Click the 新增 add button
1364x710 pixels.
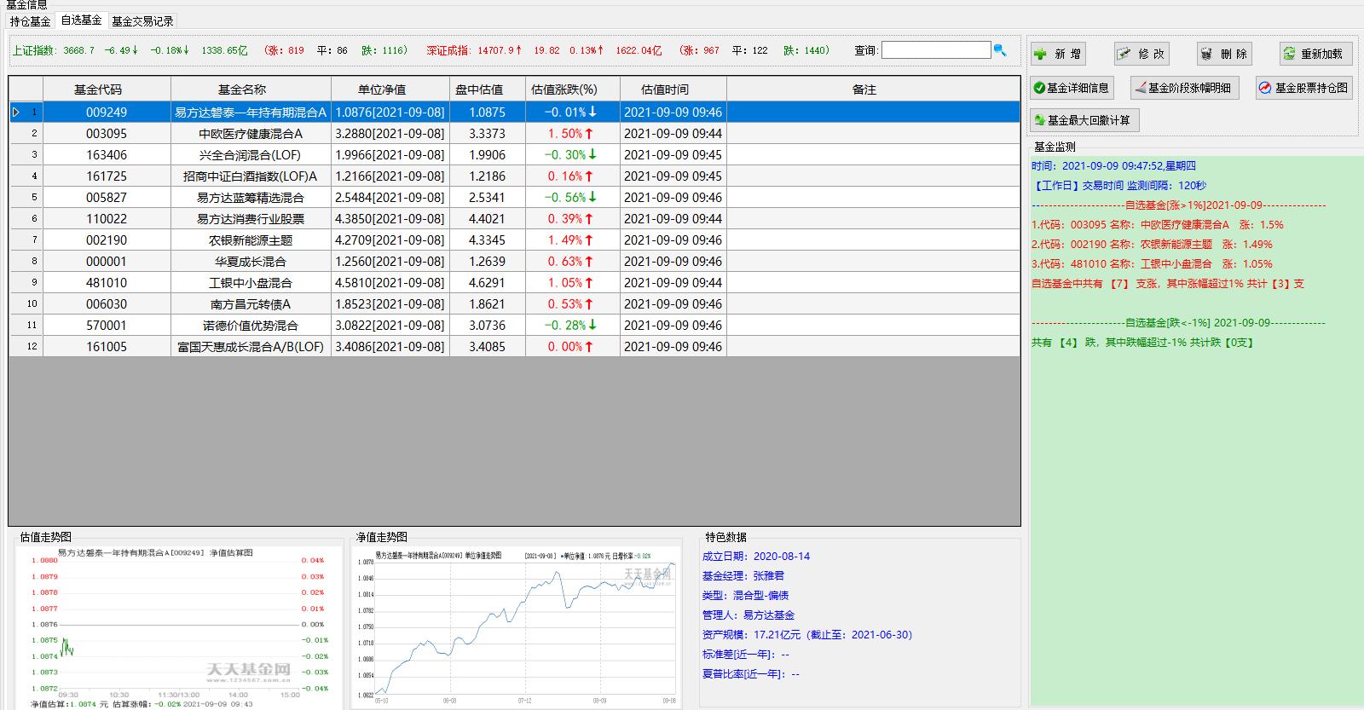[1058, 54]
